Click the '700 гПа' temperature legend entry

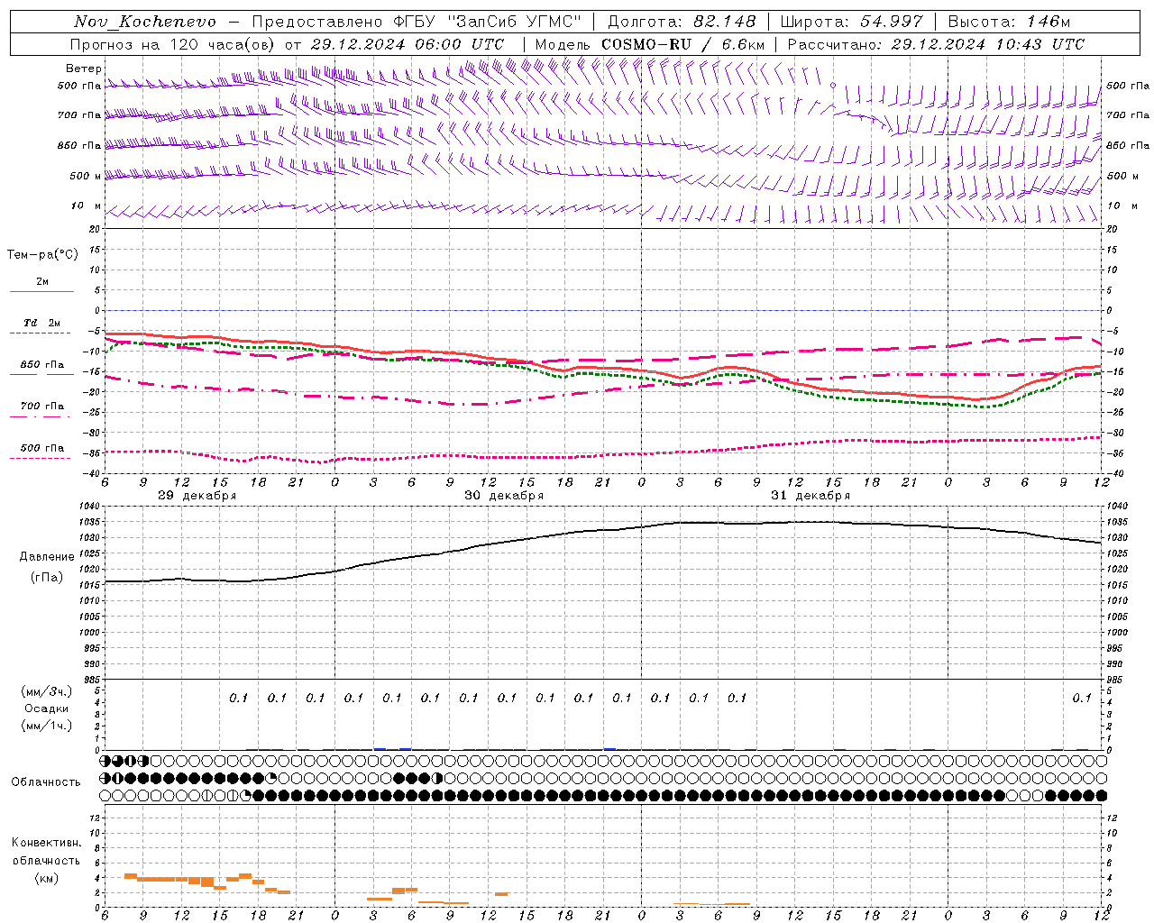point(42,407)
